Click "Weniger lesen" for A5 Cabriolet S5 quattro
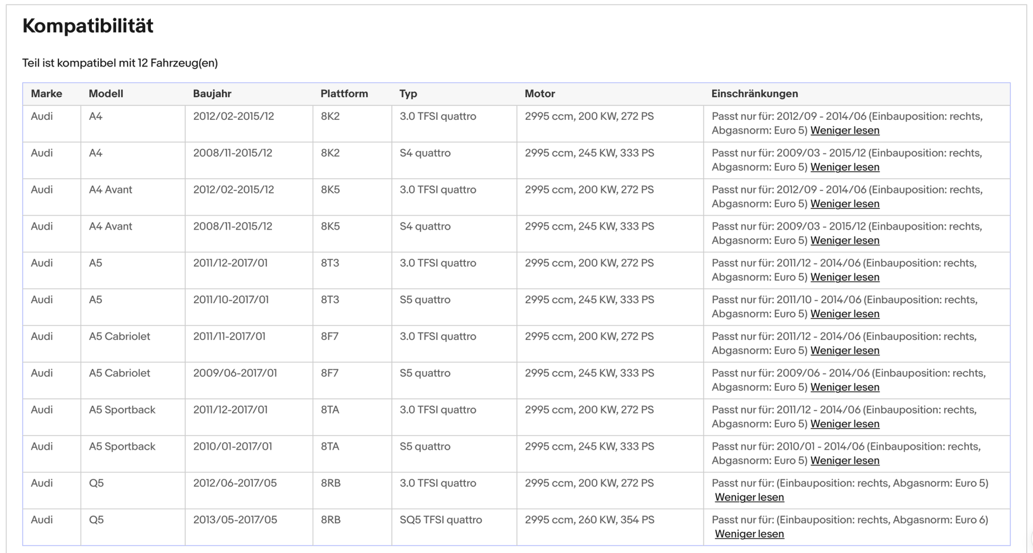Image resolution: width=1033 pixels, height=553 pixels. pyautogui.click(x=844, y=387)
